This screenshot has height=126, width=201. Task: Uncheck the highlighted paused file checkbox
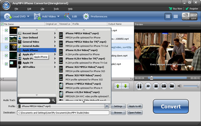tap(6, 47)
